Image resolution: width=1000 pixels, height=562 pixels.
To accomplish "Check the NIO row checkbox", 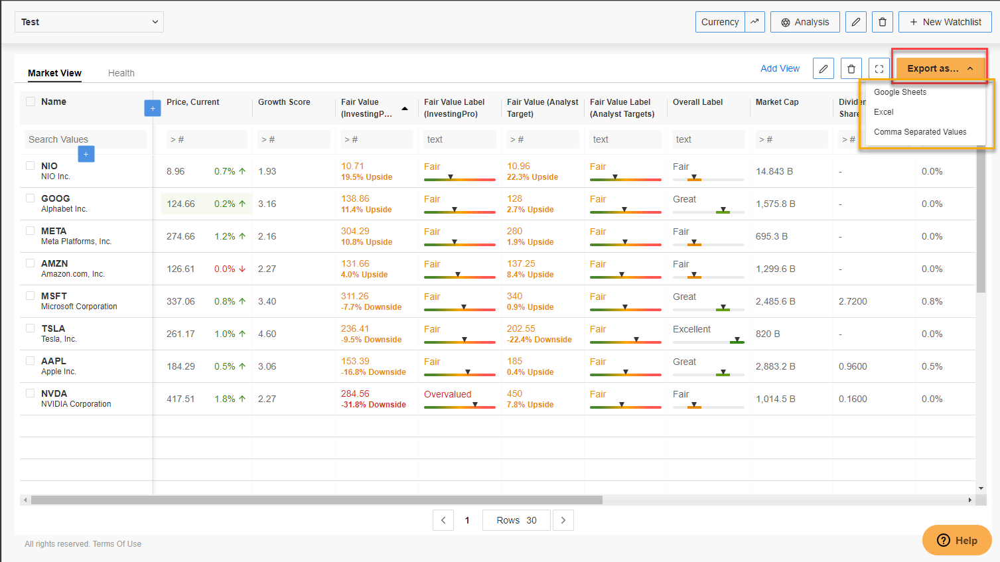I will coord(31,166).
